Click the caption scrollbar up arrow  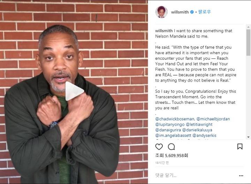248,27
